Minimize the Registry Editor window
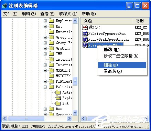Viewport: 151px width, 131px height. (129, 6)
